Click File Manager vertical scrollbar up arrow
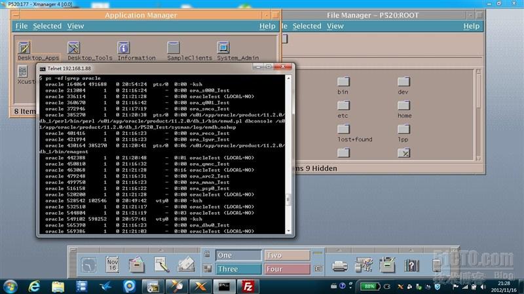 click(478, 71)
